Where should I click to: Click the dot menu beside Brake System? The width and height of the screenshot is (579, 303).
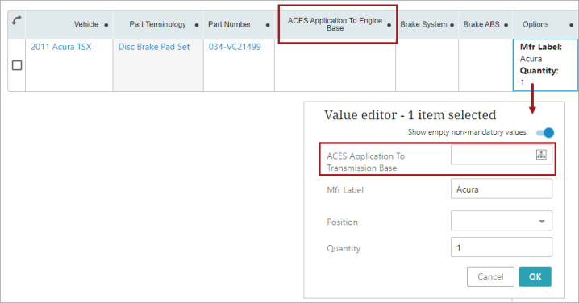[452, 25]
